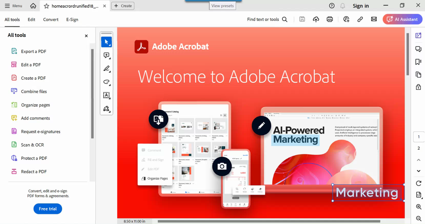Viewport: 425px width, 224px height.
Task: Click the Free trial button
Action: point(48,209)
